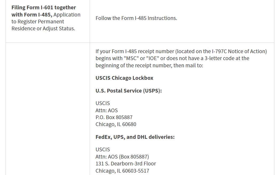Viewport: 277px width, 175px height.
Task: Click the 'Residence or Adjust Status.' text
Action: pyautogui.click(x=43, y=28)
